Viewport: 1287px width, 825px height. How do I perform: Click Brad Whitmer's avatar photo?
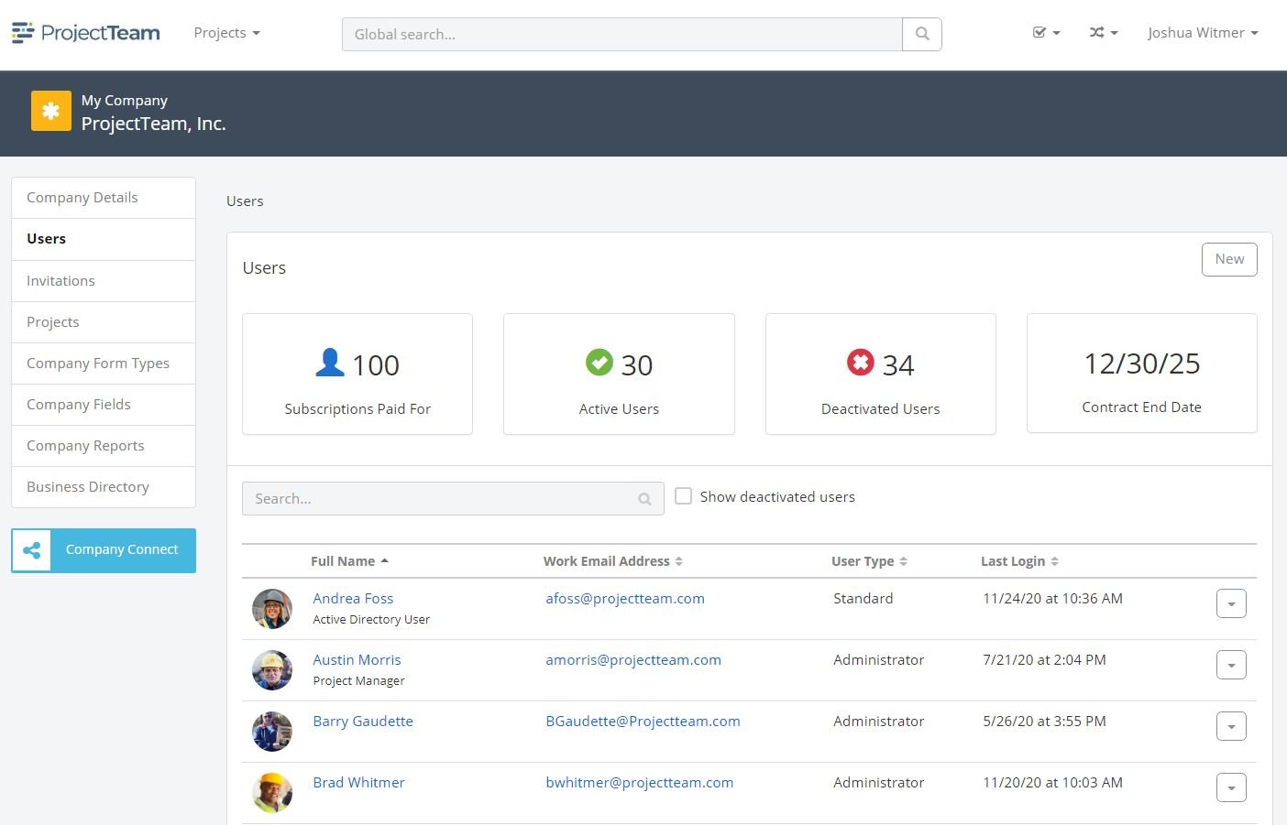(x=272, y=793)
